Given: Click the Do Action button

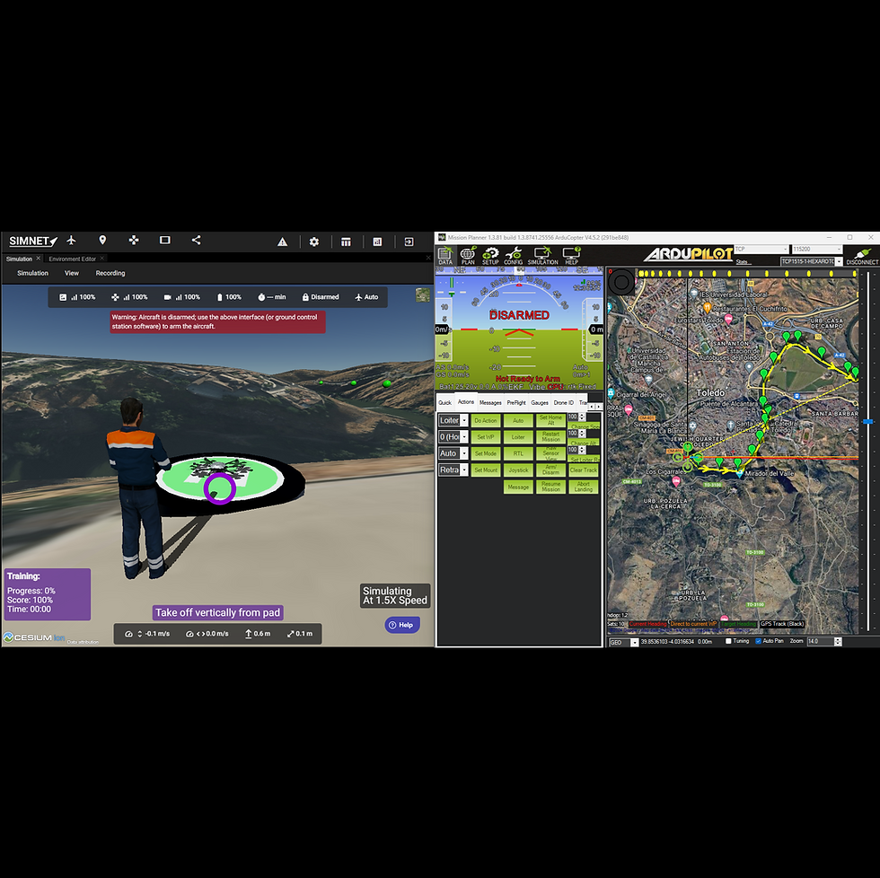Looking at the screenshot, I should (486, 420).
